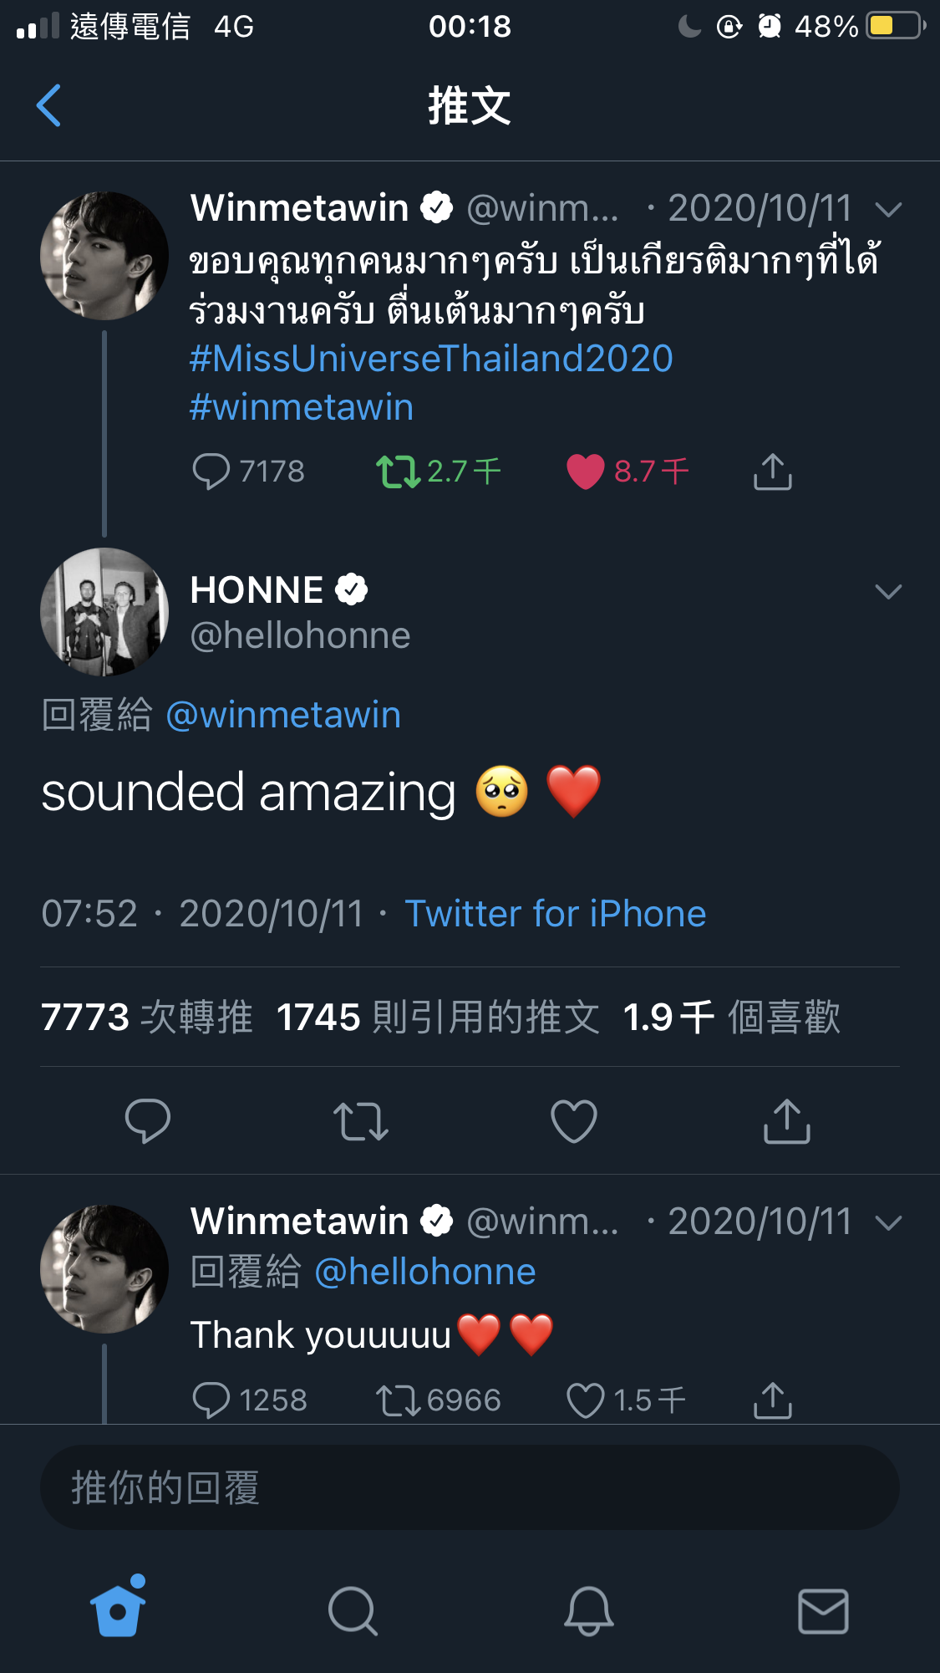Undo the green 2.7千 retweet
Viewport: 940px width, 1673px height.
tap(398, 472)
